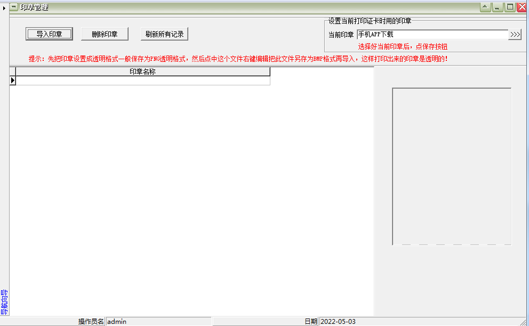Focus the 当前印章 text field
The width and height of the screenshot is (529, 326).
432,35
